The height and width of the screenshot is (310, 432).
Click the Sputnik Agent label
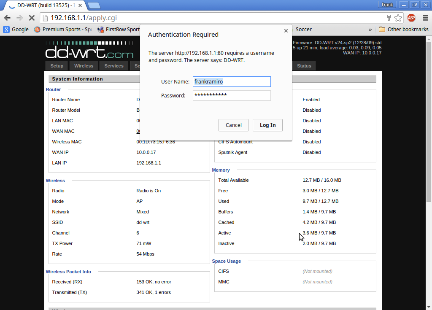pos(233,152)
